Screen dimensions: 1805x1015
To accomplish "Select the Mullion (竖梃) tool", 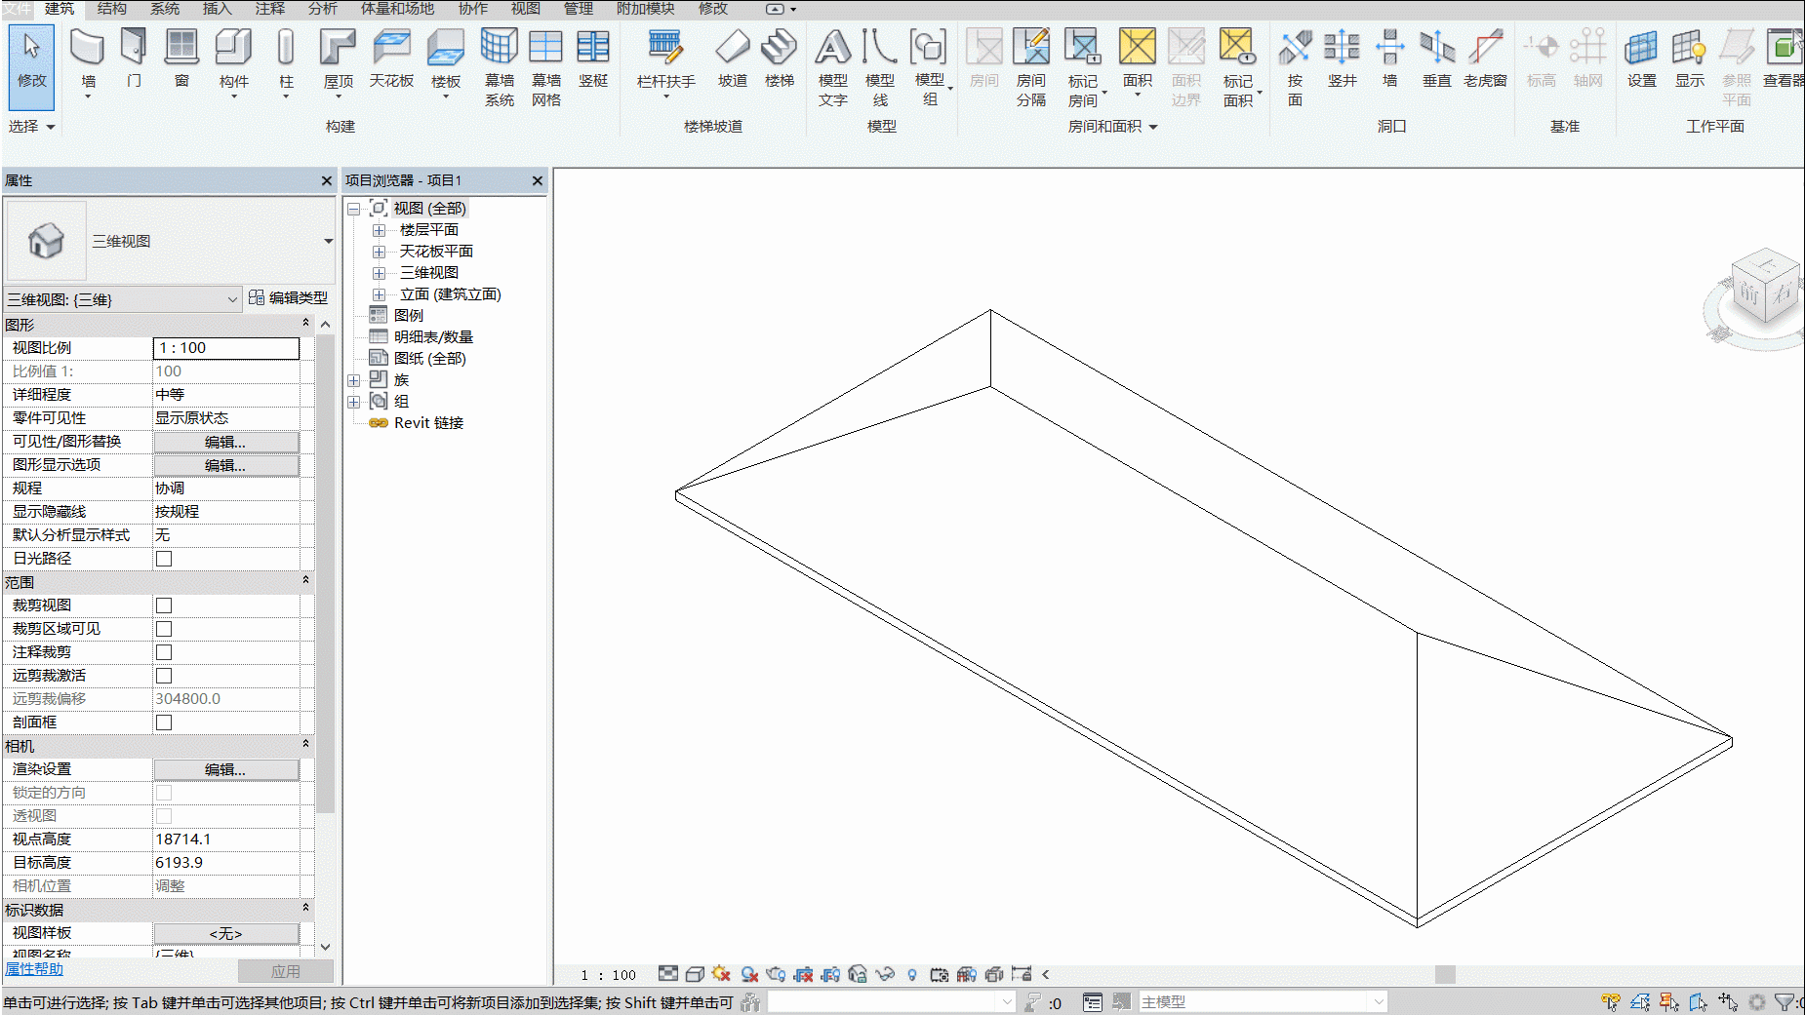I will tap(593, 59).
